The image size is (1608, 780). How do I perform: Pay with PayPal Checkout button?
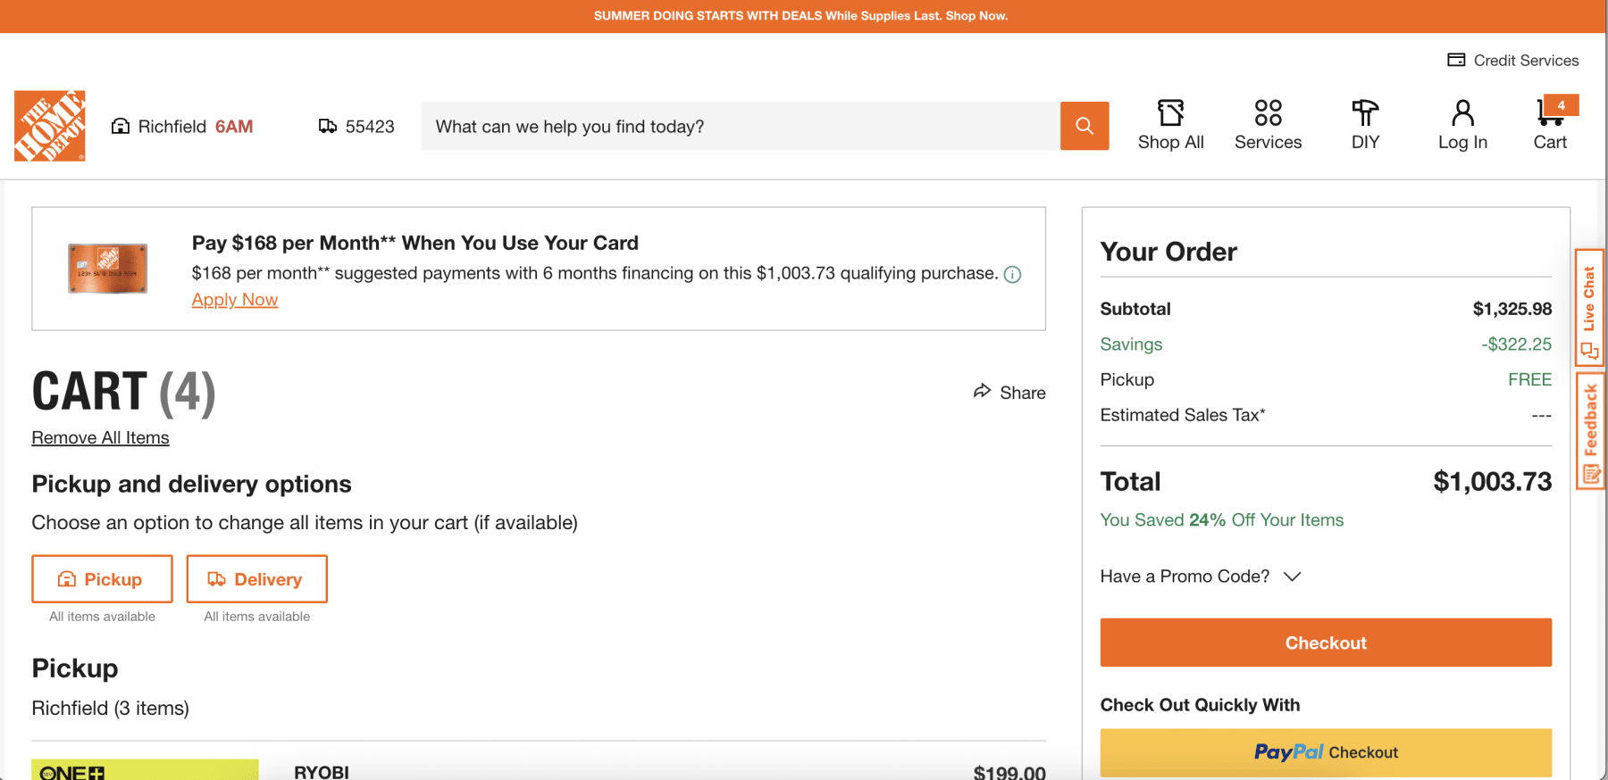(x=1326, y=752)
